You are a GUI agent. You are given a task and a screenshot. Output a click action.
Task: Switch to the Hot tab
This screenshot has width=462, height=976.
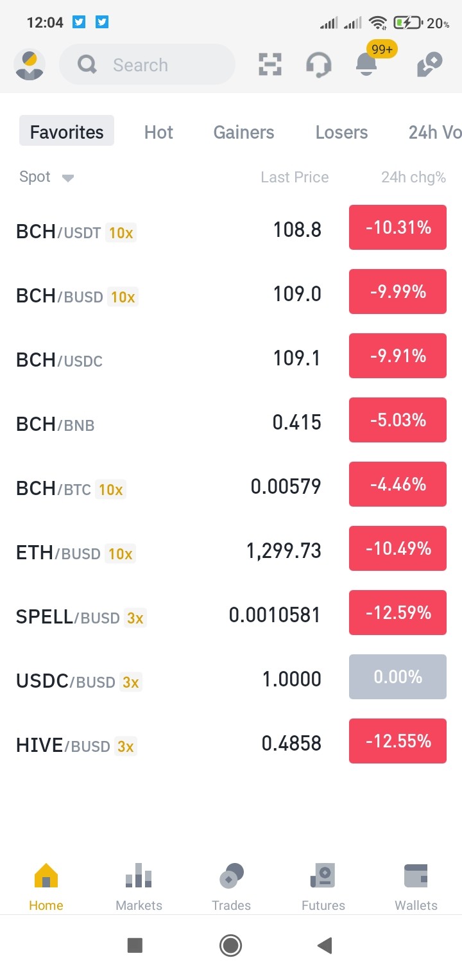coord(158,132)
